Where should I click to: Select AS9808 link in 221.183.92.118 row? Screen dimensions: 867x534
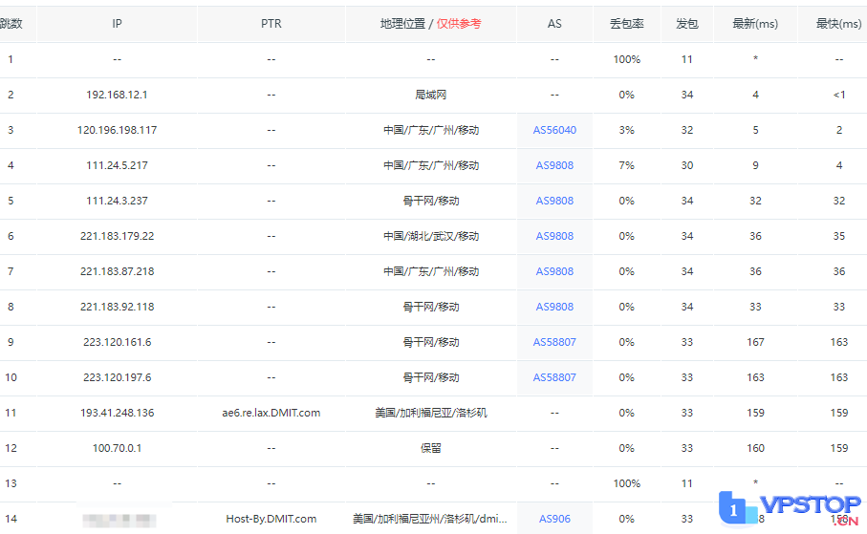click(554, 307)
